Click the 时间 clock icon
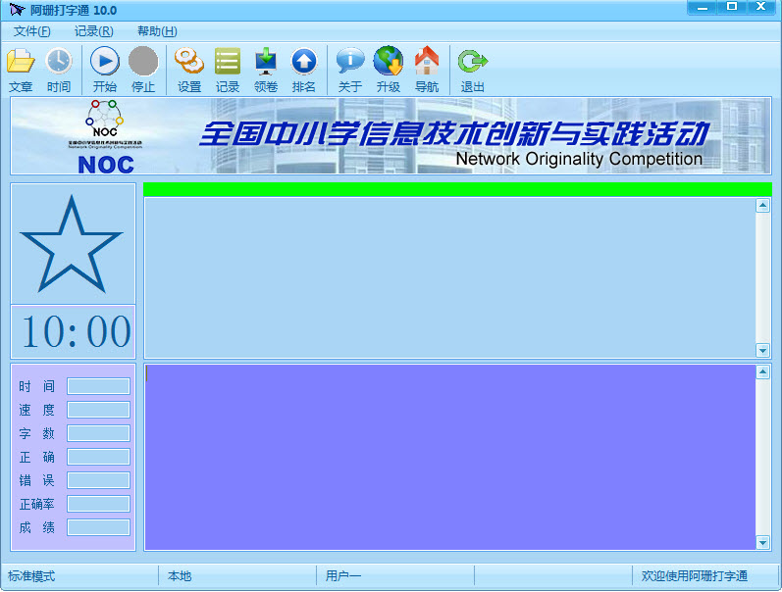 pyautogui.click(x=58, y=61)
